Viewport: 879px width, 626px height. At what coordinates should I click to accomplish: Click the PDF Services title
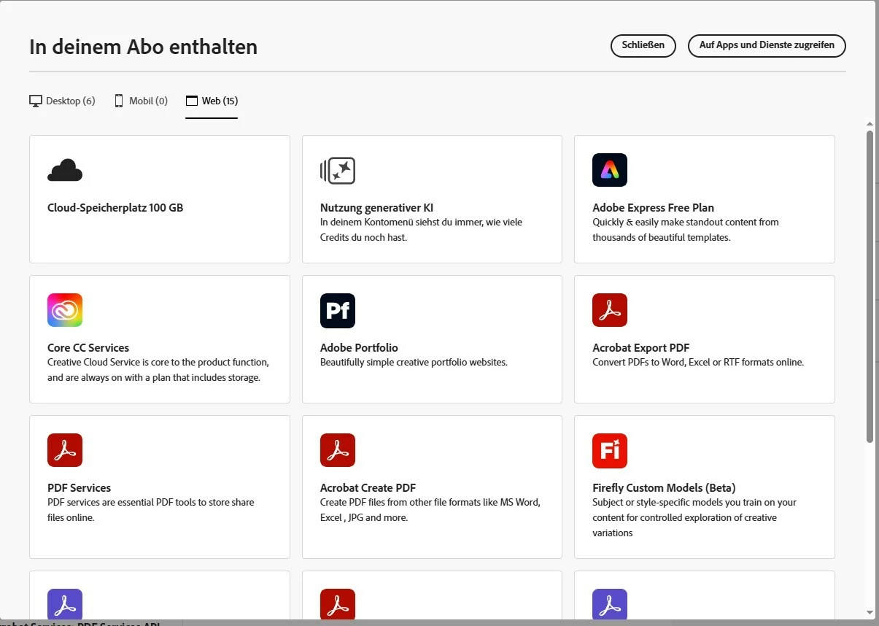[80, 488]
